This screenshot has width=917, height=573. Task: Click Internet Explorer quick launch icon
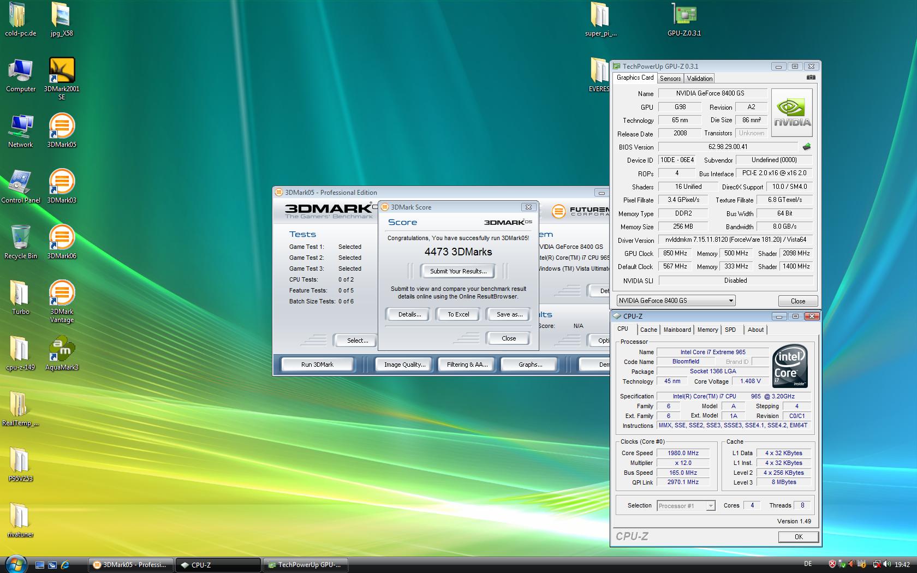pyautogui.click(x=65, y=565)
